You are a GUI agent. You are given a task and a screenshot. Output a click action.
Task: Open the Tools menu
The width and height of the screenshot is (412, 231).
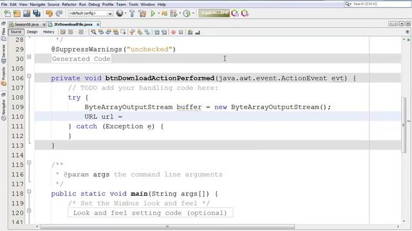pos(133,4)
